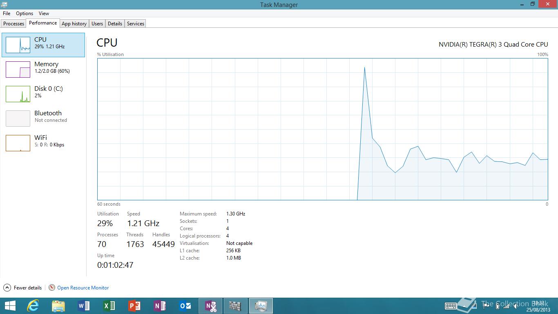
Task: Switch to the OneNote screen clipping taskbar item
Action: [210, 306]
